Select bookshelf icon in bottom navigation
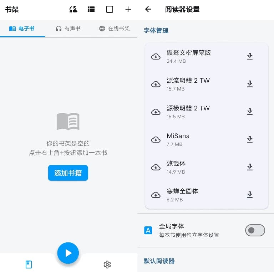Image resolution: width=274 pixels, height=272 pixels. tap(29, 264)
